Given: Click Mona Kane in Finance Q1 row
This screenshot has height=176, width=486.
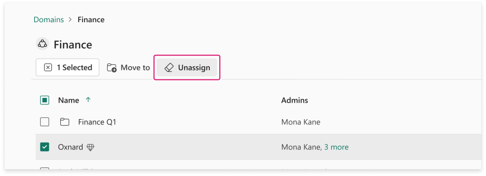Looking at the screenshot, I should point(300,122).
